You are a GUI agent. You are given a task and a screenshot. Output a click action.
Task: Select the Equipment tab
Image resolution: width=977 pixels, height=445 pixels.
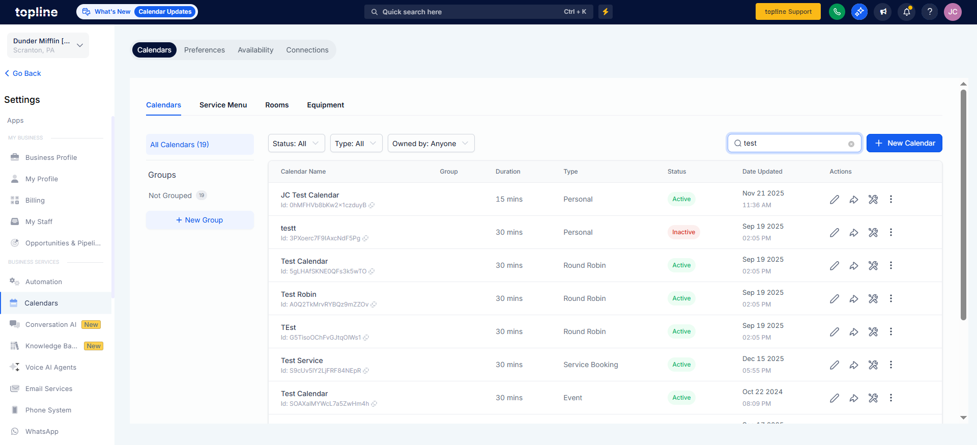coord(326,105)
